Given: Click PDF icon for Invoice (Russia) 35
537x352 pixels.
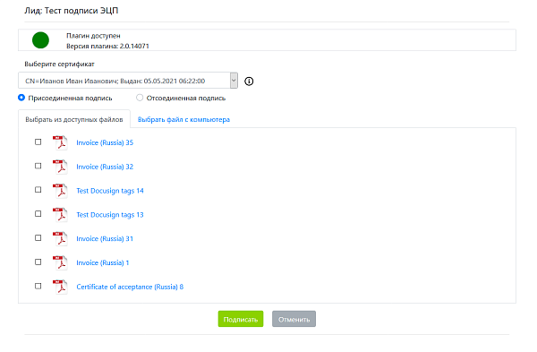Looking at the screenshot, I should coord(60,142).
